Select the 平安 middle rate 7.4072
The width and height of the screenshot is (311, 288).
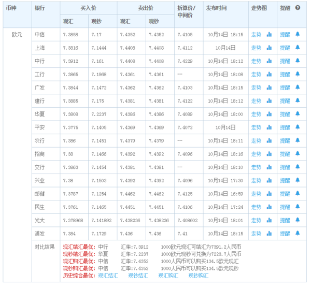(x=185, y=127)
